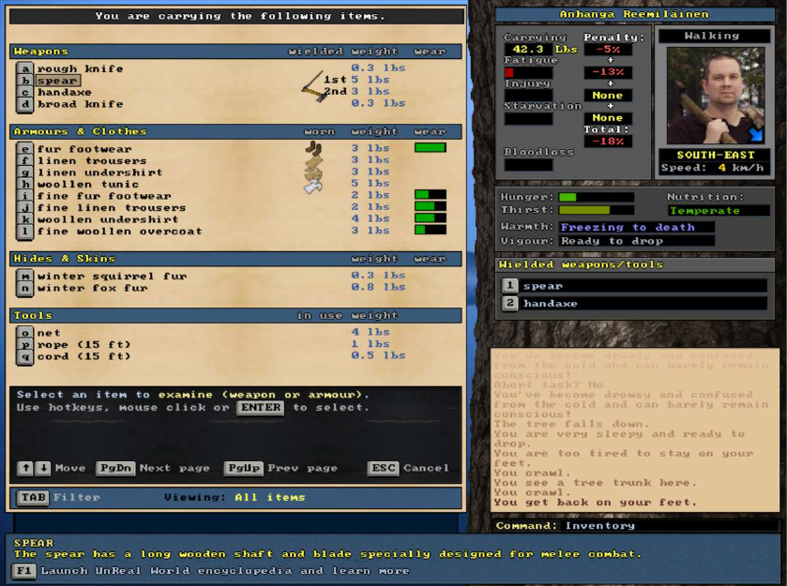The image size is (787, 586).
Task: Click the Armours & Clothes category header
Action: (80, 131)
